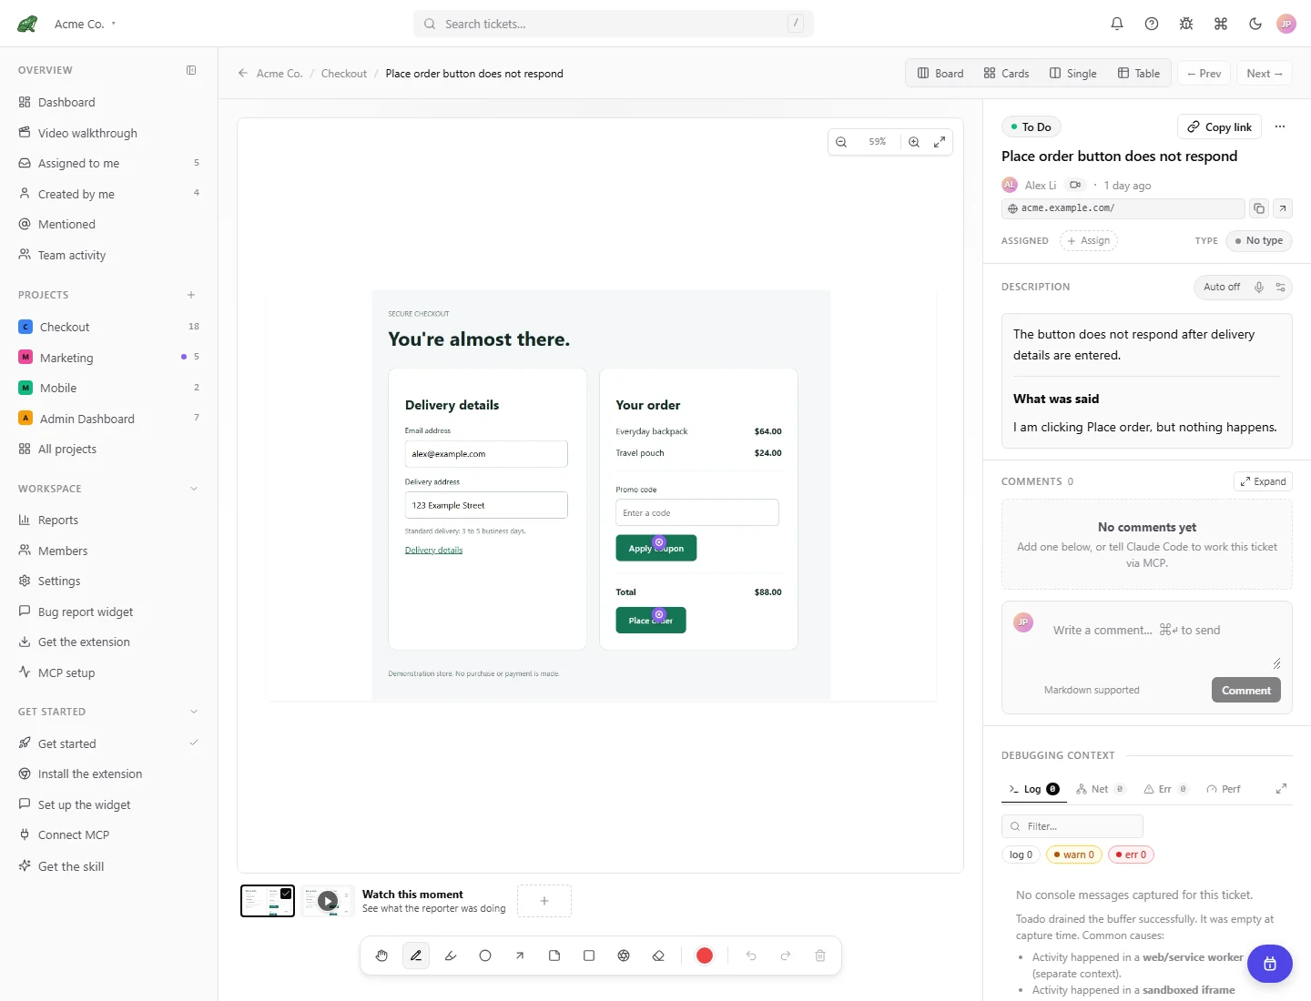Collapse the Workspace section

pos(193,489)
